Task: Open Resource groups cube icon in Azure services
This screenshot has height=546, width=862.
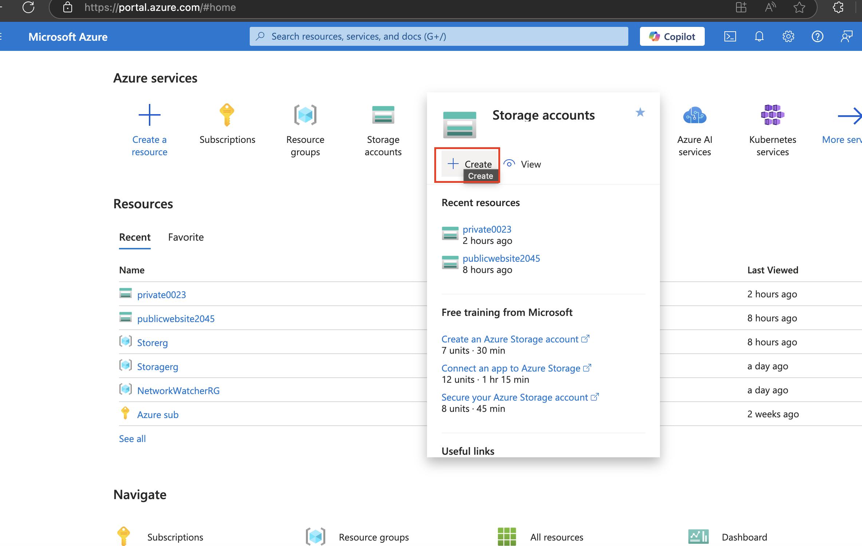Action: click(x=305, y=115)
